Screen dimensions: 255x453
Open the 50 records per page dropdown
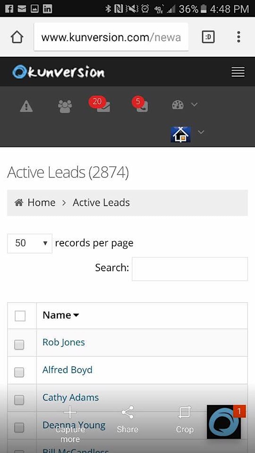coord(30,243)
